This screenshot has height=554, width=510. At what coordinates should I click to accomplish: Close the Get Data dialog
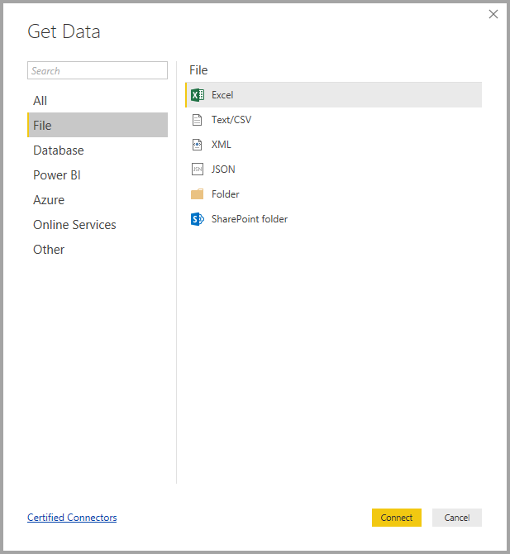[x=493, y=14]
